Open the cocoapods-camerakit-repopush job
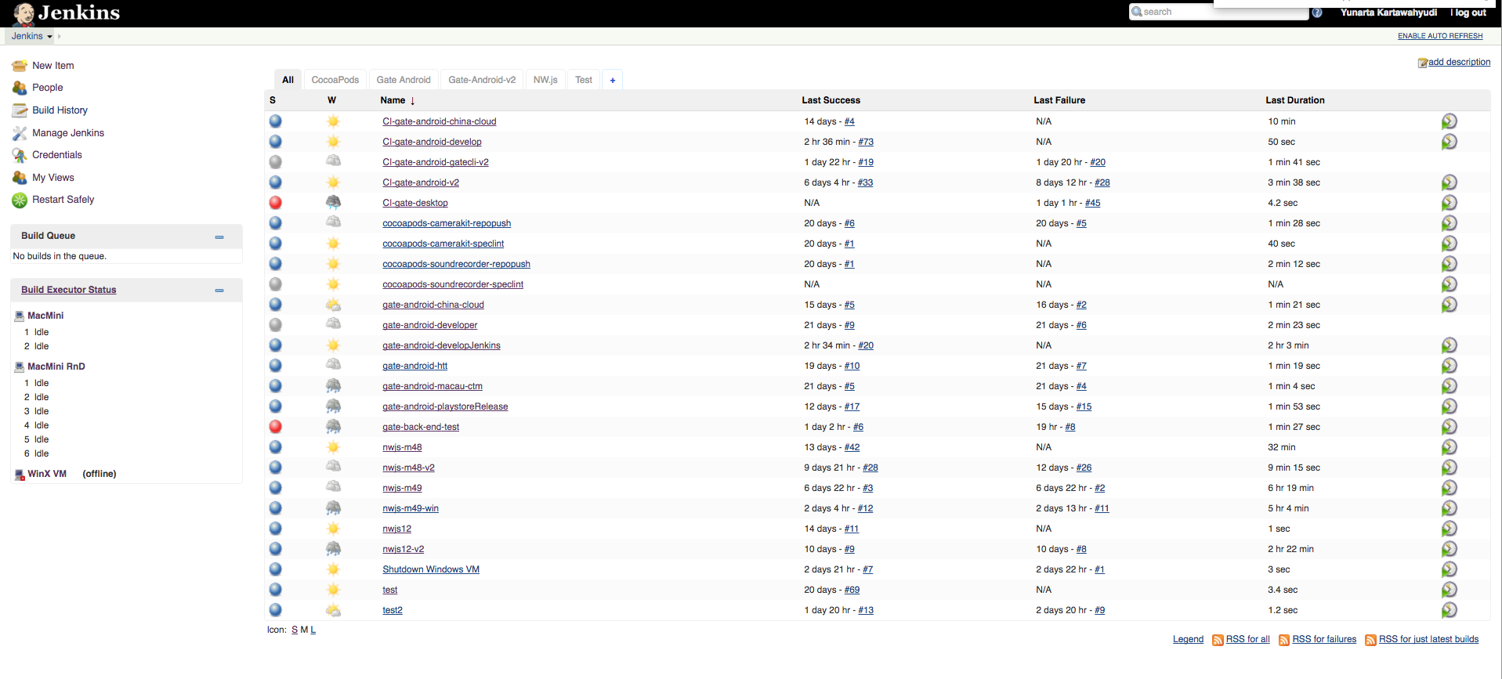The width and height of the screenshot is (1502, 679). (447, 223)
